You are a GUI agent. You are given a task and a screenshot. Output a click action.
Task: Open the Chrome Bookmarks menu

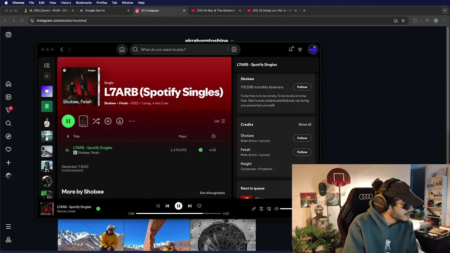tap(84, 2)
